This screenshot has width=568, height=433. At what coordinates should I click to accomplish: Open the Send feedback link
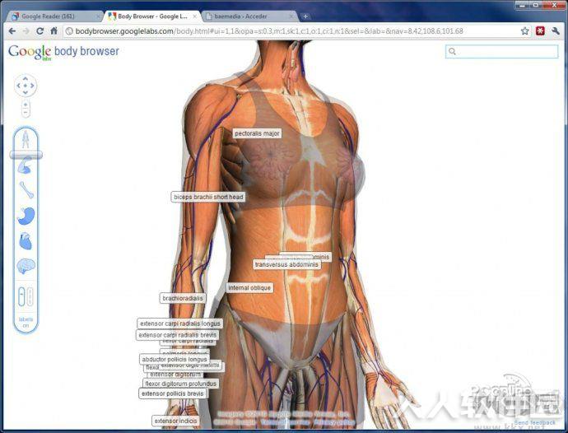535,422
